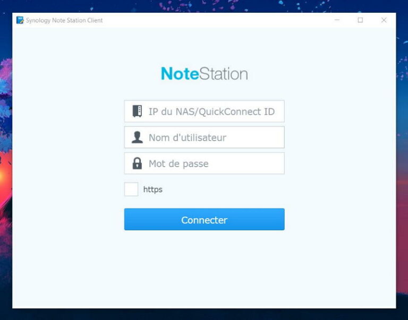This screenshot has width=408, height=320.
Task: Click the NoteStation logo
Action: tap(204, 74)
